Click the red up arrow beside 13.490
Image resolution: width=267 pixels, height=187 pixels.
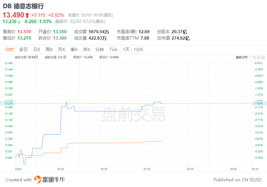[27, 15]
